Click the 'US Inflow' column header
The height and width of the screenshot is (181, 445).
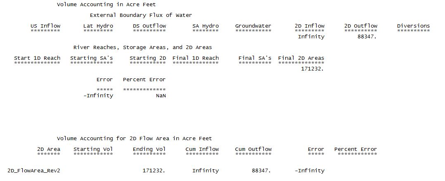(x=45, y=26)
